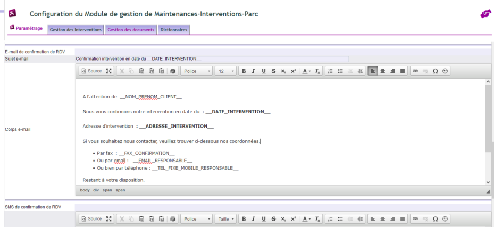Viewport: 494px width, 227px height.
Task: Open Police font dropdown in SMS editor
Action: [197, 219]
